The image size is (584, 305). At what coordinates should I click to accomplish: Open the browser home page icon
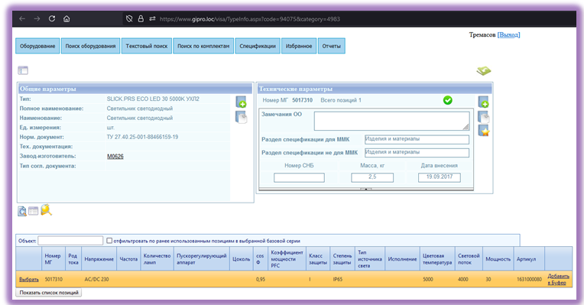tap(67, 18)
